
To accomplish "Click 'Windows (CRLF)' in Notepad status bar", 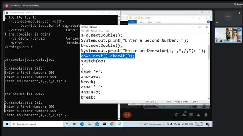I will tap(181, 102).
